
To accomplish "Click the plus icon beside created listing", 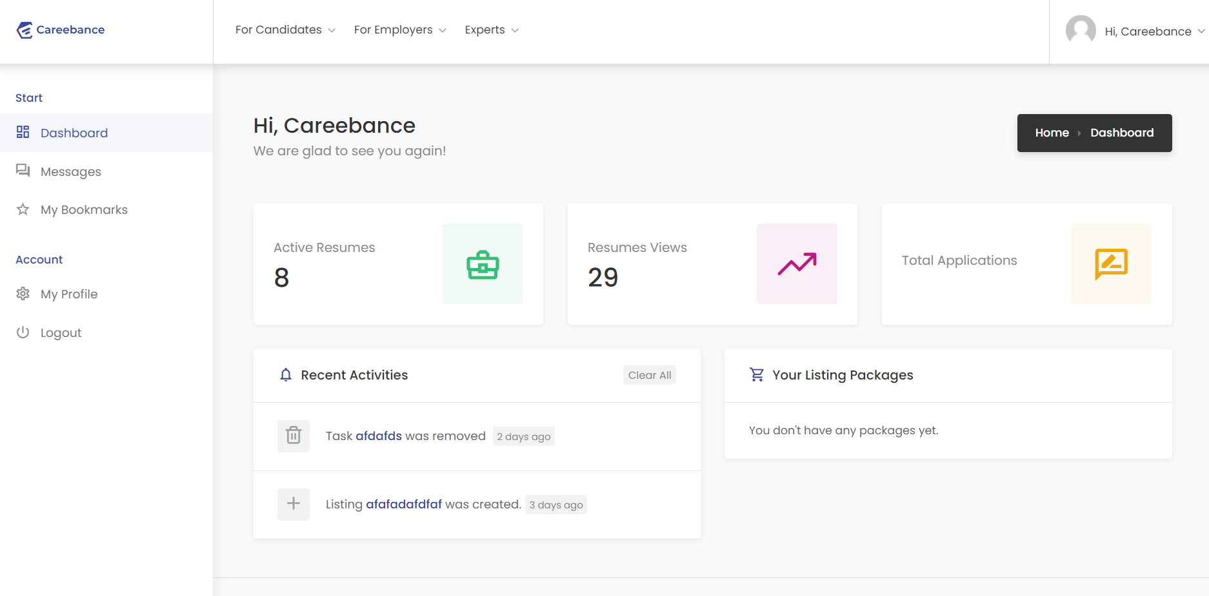I will 294,504.
